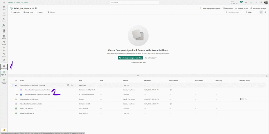Open Metrics in the left navigation
Screen dimensions: 269x134
4,37
